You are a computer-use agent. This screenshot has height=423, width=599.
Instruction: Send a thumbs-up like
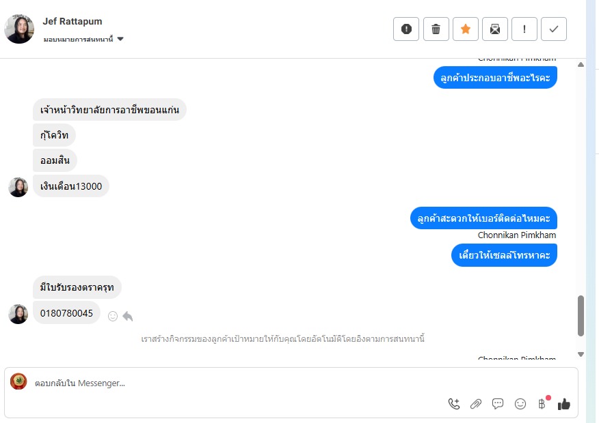click(x=564, y=404)
